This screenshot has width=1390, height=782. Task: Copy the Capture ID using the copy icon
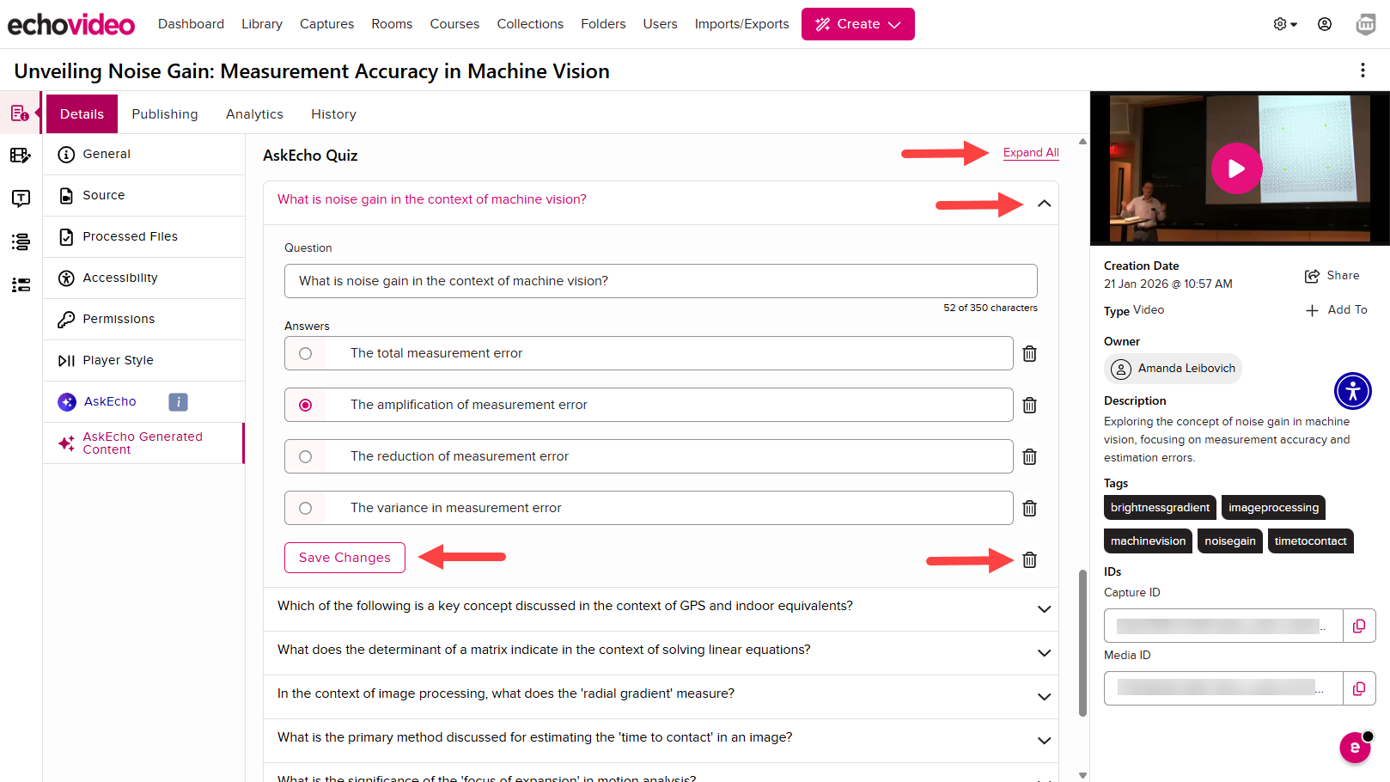coord(1359,626)
